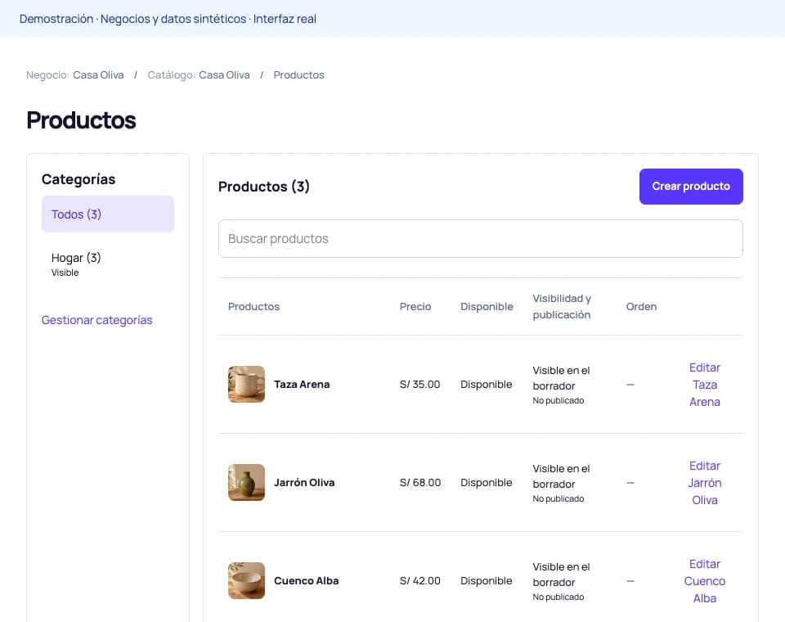Screen dimensions: 785x622
Task: Click the Productos breadcrumb item
Action: pos(299,74)
